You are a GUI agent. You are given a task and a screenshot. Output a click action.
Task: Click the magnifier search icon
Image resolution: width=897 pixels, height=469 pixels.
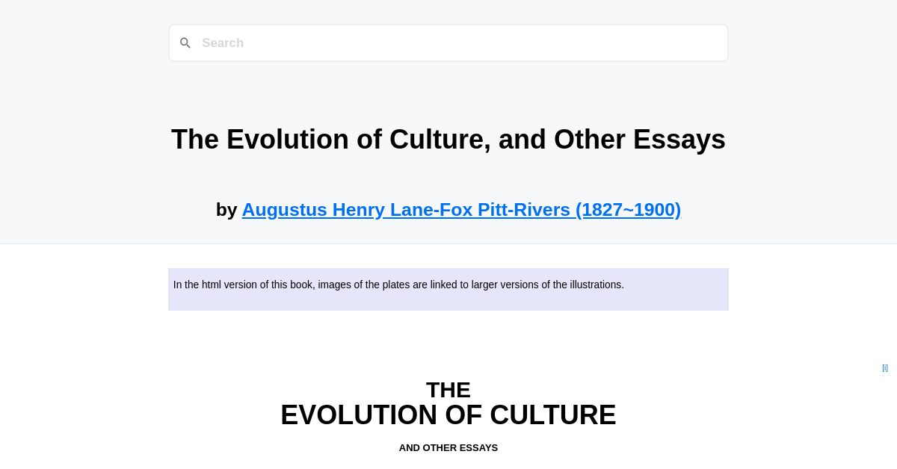(185, 43)
